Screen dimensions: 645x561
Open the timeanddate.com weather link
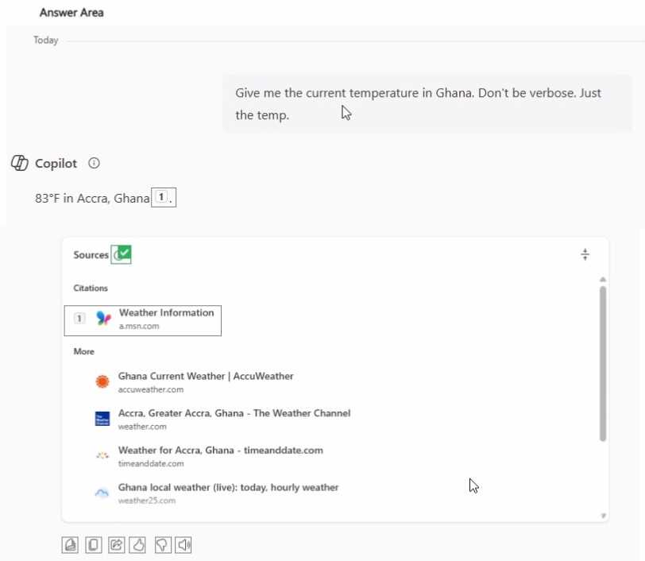click(219, 450)
